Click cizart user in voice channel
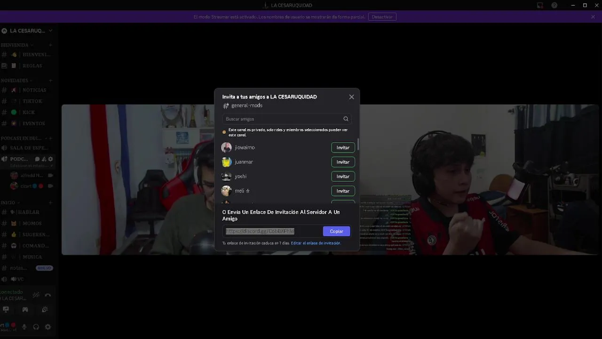 (x=32, y=186)
